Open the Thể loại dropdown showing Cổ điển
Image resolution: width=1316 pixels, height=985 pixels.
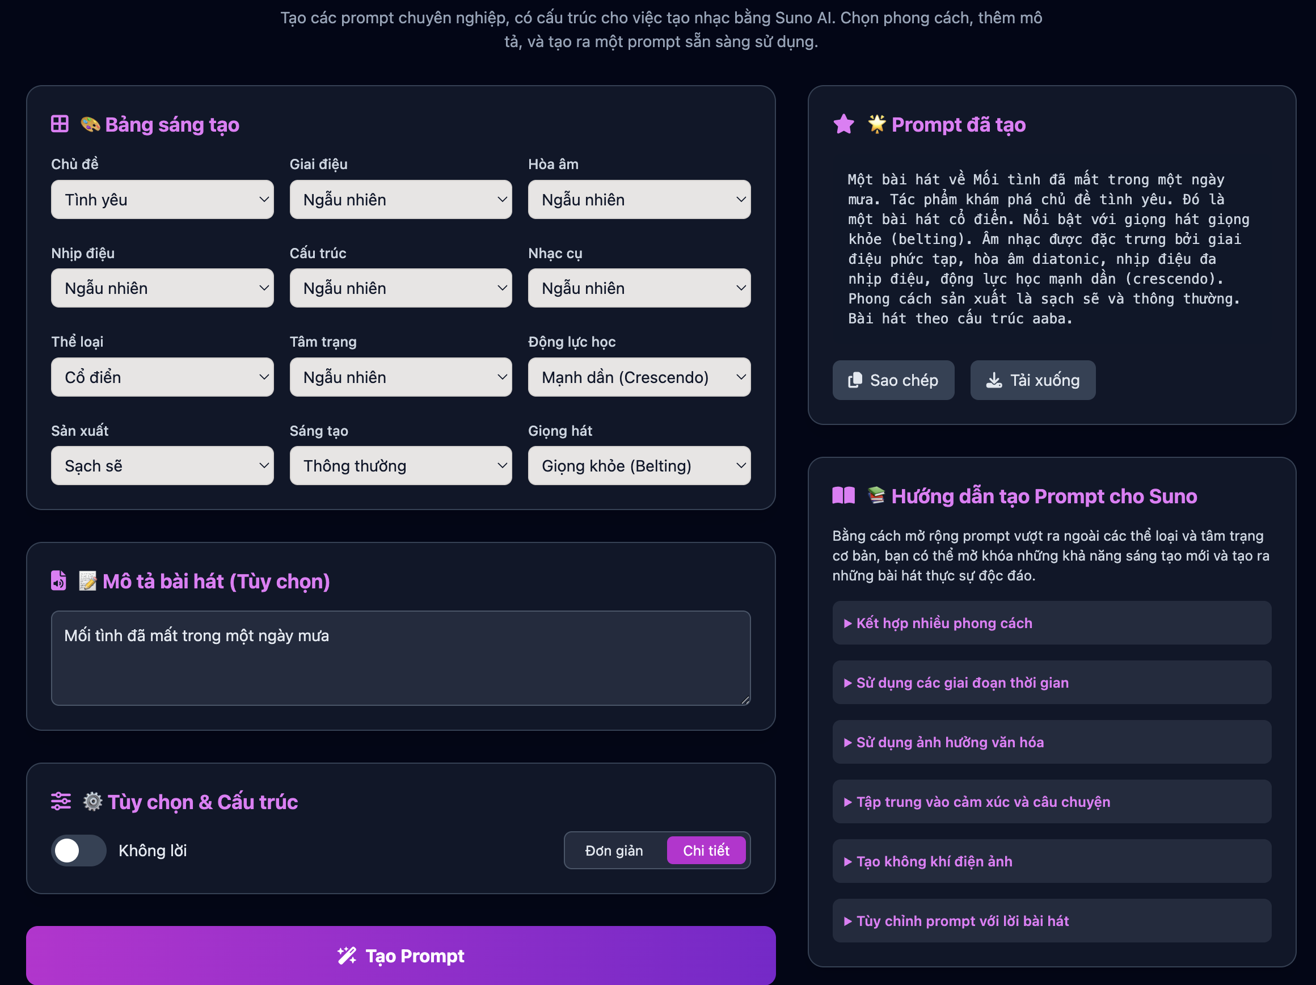tap(162, 377)
